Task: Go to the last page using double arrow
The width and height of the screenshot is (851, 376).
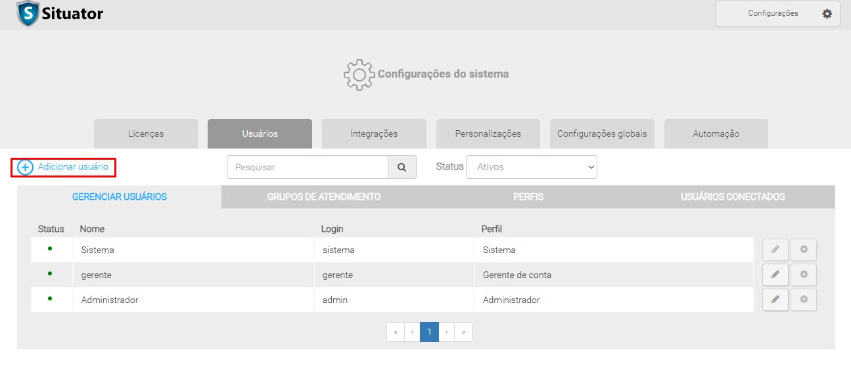Action: coord(463,332)
